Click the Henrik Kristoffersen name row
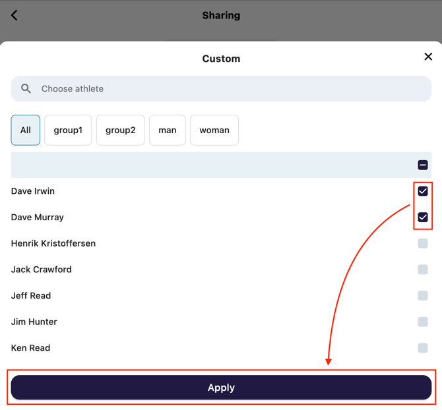This screenshot has height=410, width=442. pyautogui.click(x=53, y=243)
